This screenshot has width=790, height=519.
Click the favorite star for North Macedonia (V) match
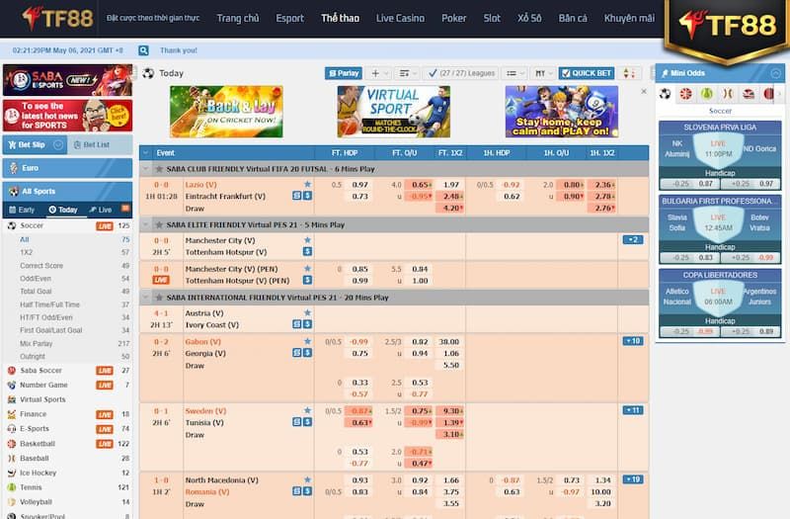(x=307, y=479)
